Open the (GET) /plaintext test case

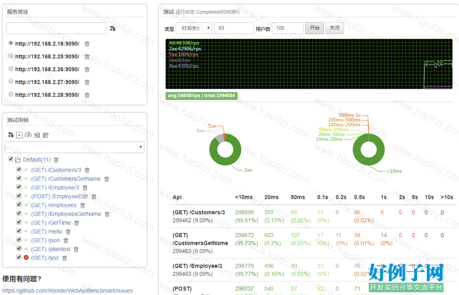click(x=51, y=249)
